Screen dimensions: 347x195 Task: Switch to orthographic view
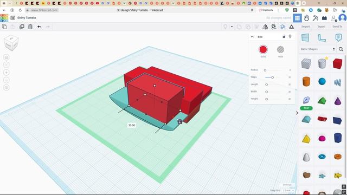pyautogui.click(x=7, y=88)
